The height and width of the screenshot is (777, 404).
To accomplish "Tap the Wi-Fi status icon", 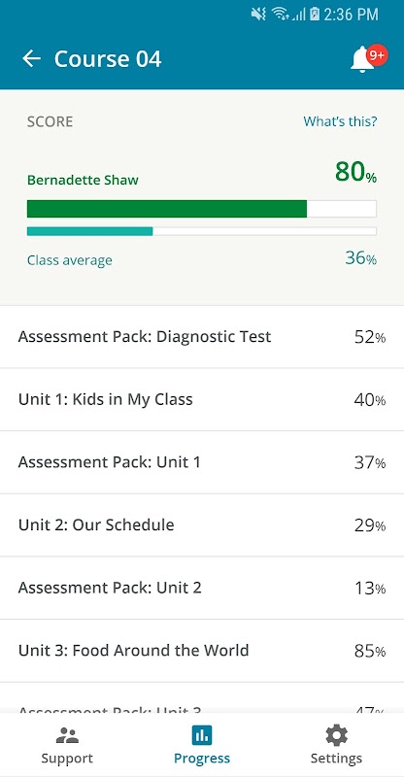I will click(281, 15).
